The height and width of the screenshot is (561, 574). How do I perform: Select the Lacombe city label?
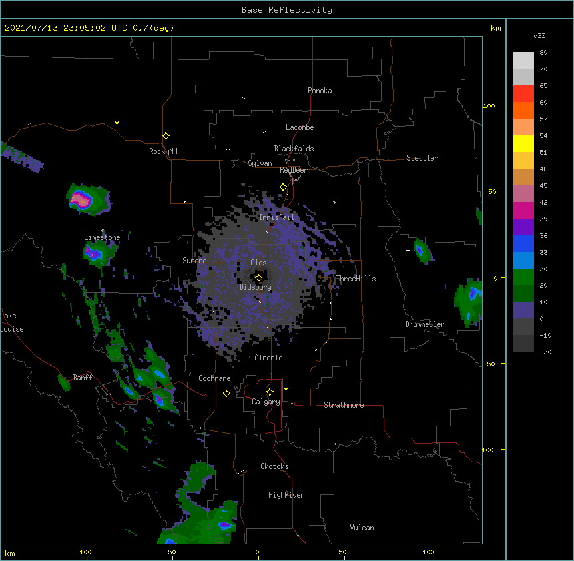pos(300,127)
